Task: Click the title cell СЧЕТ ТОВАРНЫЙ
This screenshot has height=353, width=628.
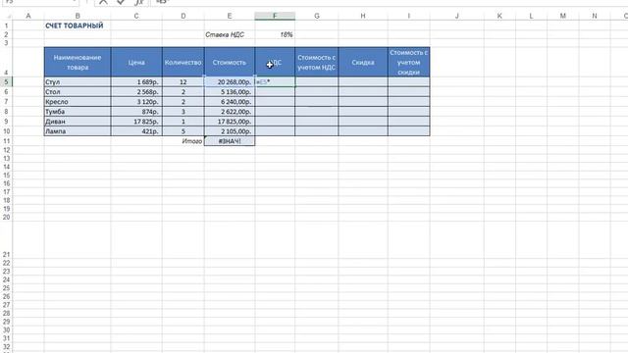Action: point(78,25)
